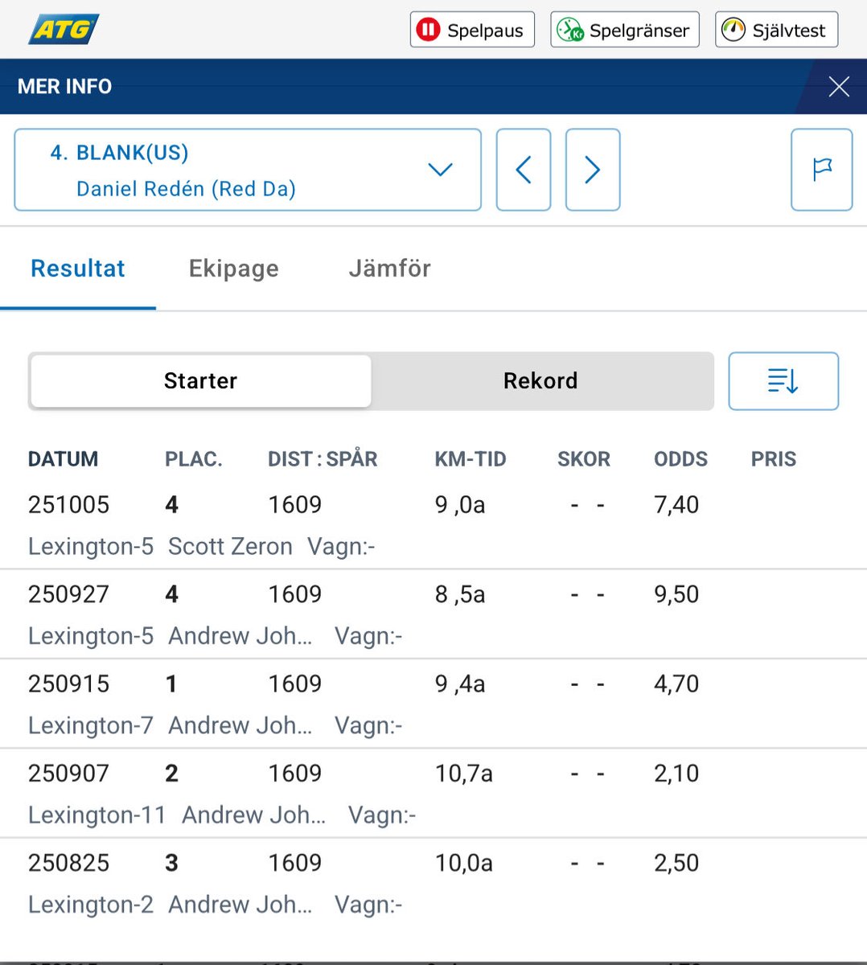
Task: Click km-time 10,7a
Action: [464, 774]
